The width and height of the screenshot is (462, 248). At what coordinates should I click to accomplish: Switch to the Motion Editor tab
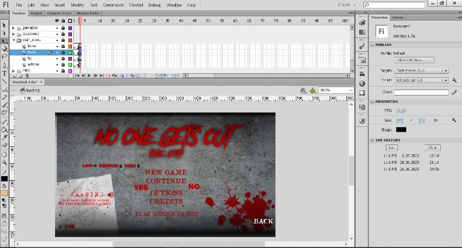point(88,13)
